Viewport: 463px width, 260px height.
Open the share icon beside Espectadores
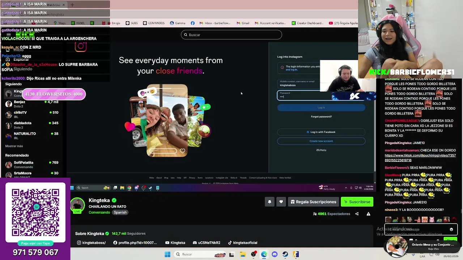pos(357,214)
